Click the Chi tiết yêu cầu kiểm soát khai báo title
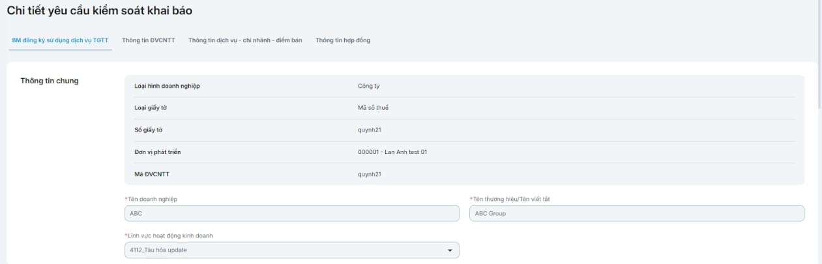 point(99,11)
